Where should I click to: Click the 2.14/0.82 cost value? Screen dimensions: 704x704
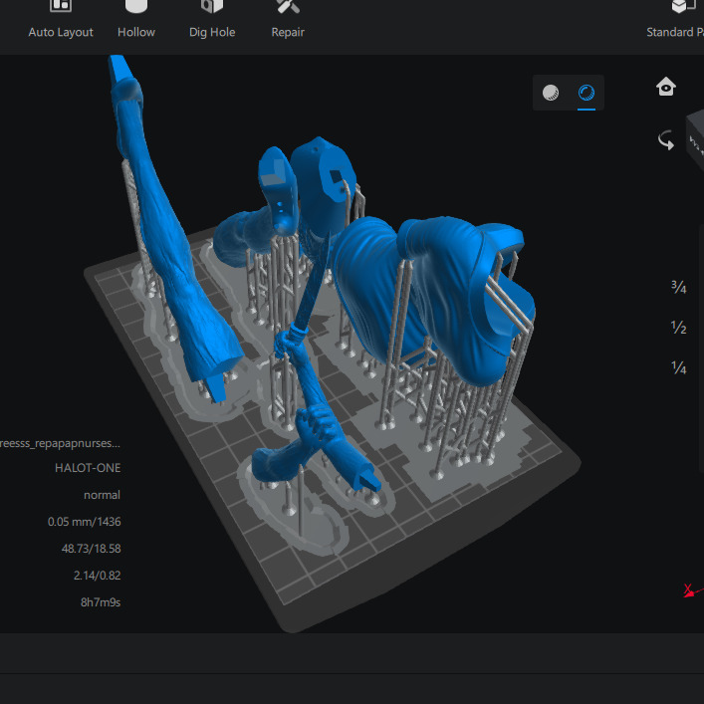point(97,576)
